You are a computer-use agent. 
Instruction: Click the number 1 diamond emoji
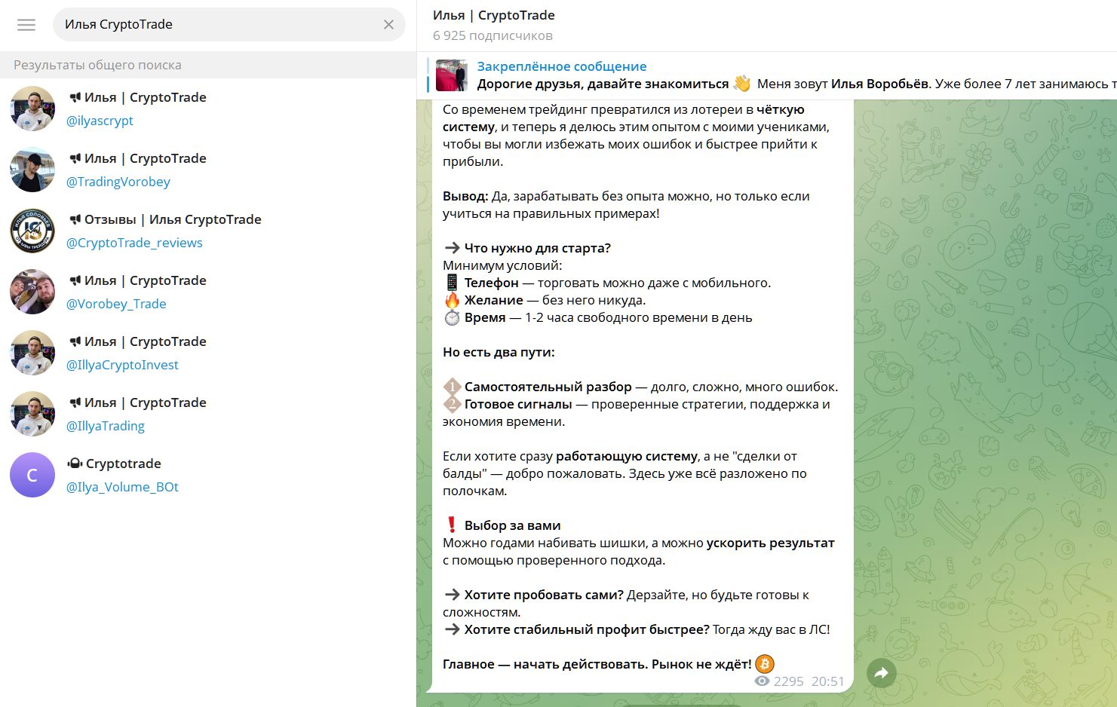452,387
